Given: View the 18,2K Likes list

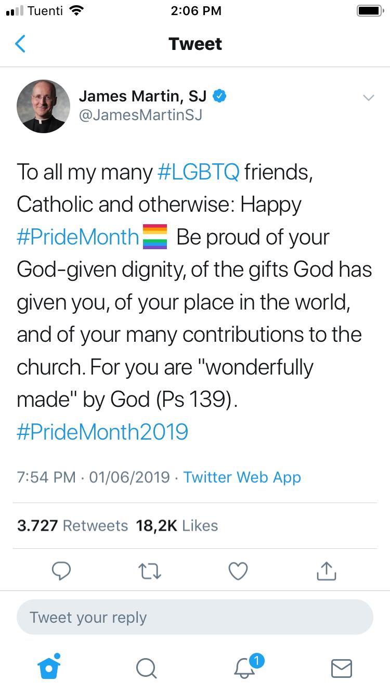Looking at the screenshot, I should (x=177, y=525).
